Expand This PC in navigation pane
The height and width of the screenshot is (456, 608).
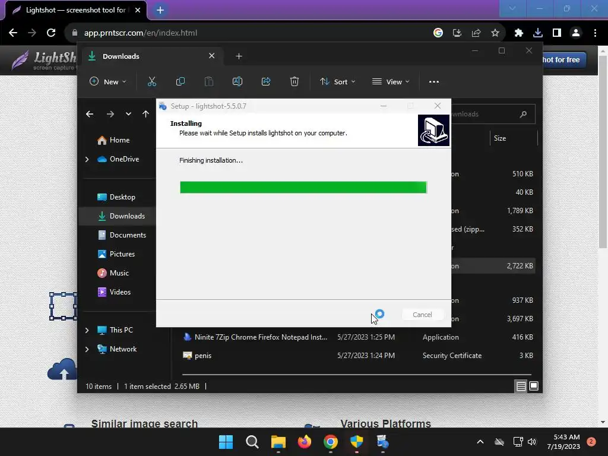pos(87,330)
